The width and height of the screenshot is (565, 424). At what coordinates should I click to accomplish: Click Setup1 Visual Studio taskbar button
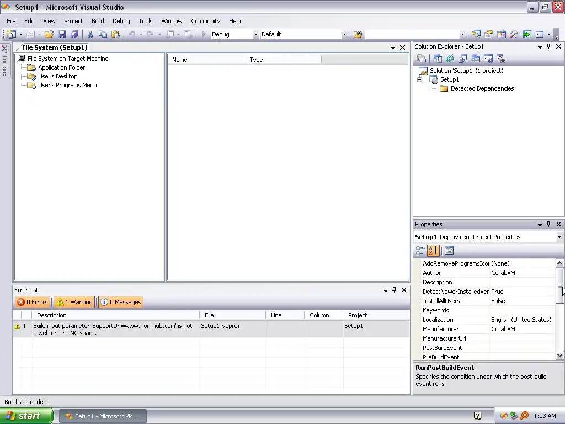click(x=103, y=416)
